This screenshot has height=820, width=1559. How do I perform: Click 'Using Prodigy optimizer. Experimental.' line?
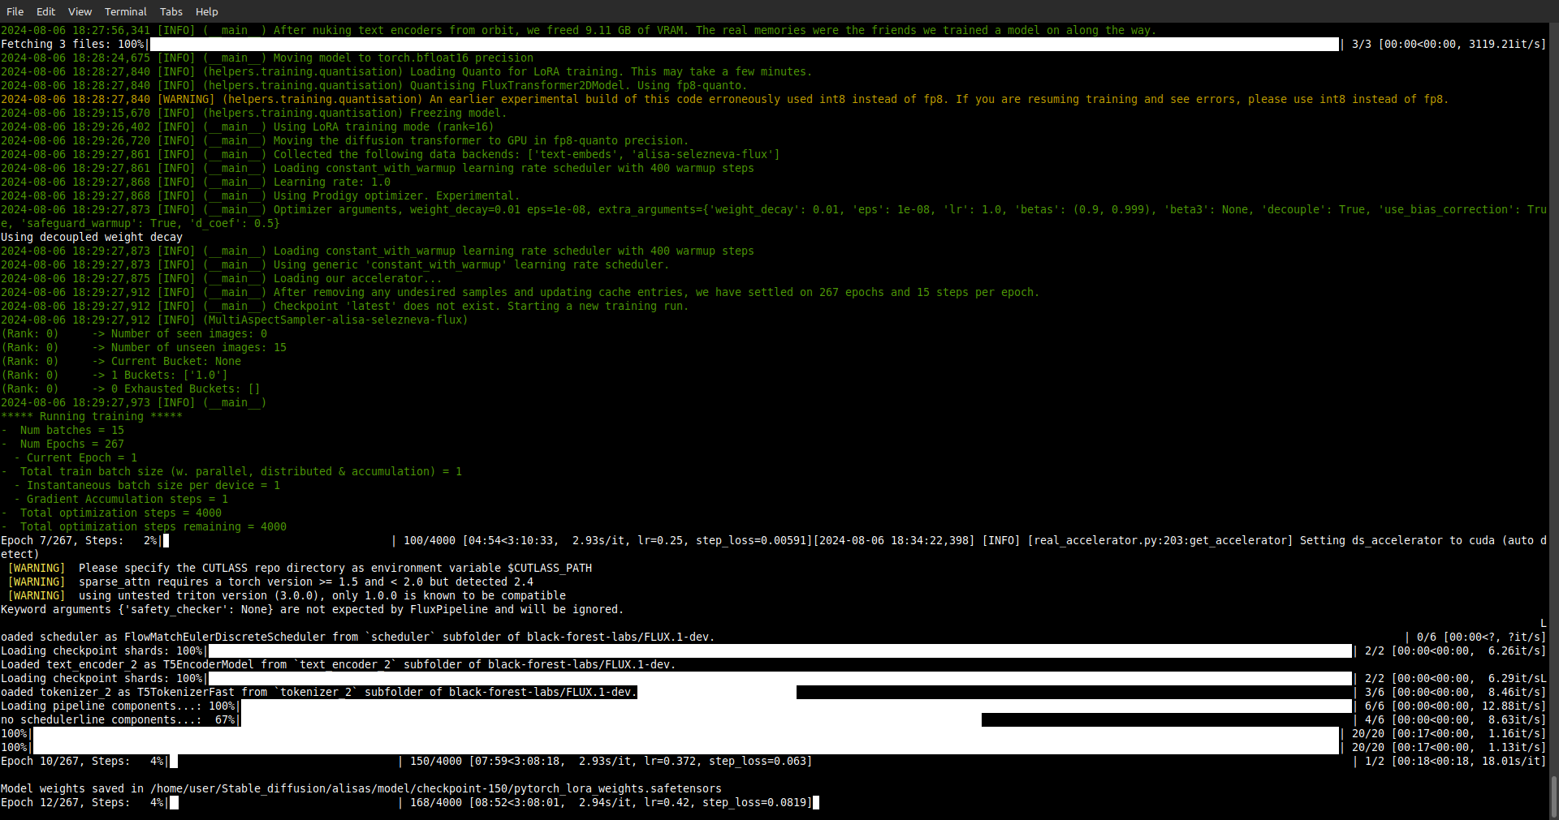point(261,195)
